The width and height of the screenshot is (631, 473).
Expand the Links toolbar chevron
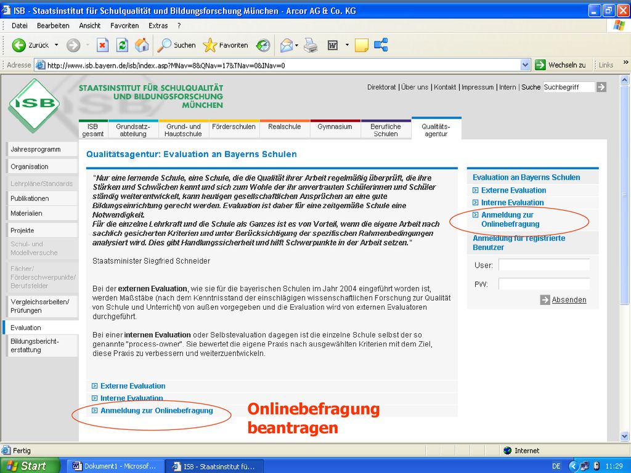click(x=625, y=63)
